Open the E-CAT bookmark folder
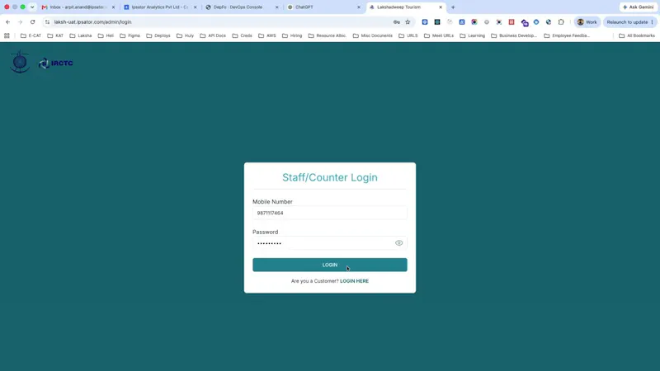 pyautogui.click(x=31, y=35)
